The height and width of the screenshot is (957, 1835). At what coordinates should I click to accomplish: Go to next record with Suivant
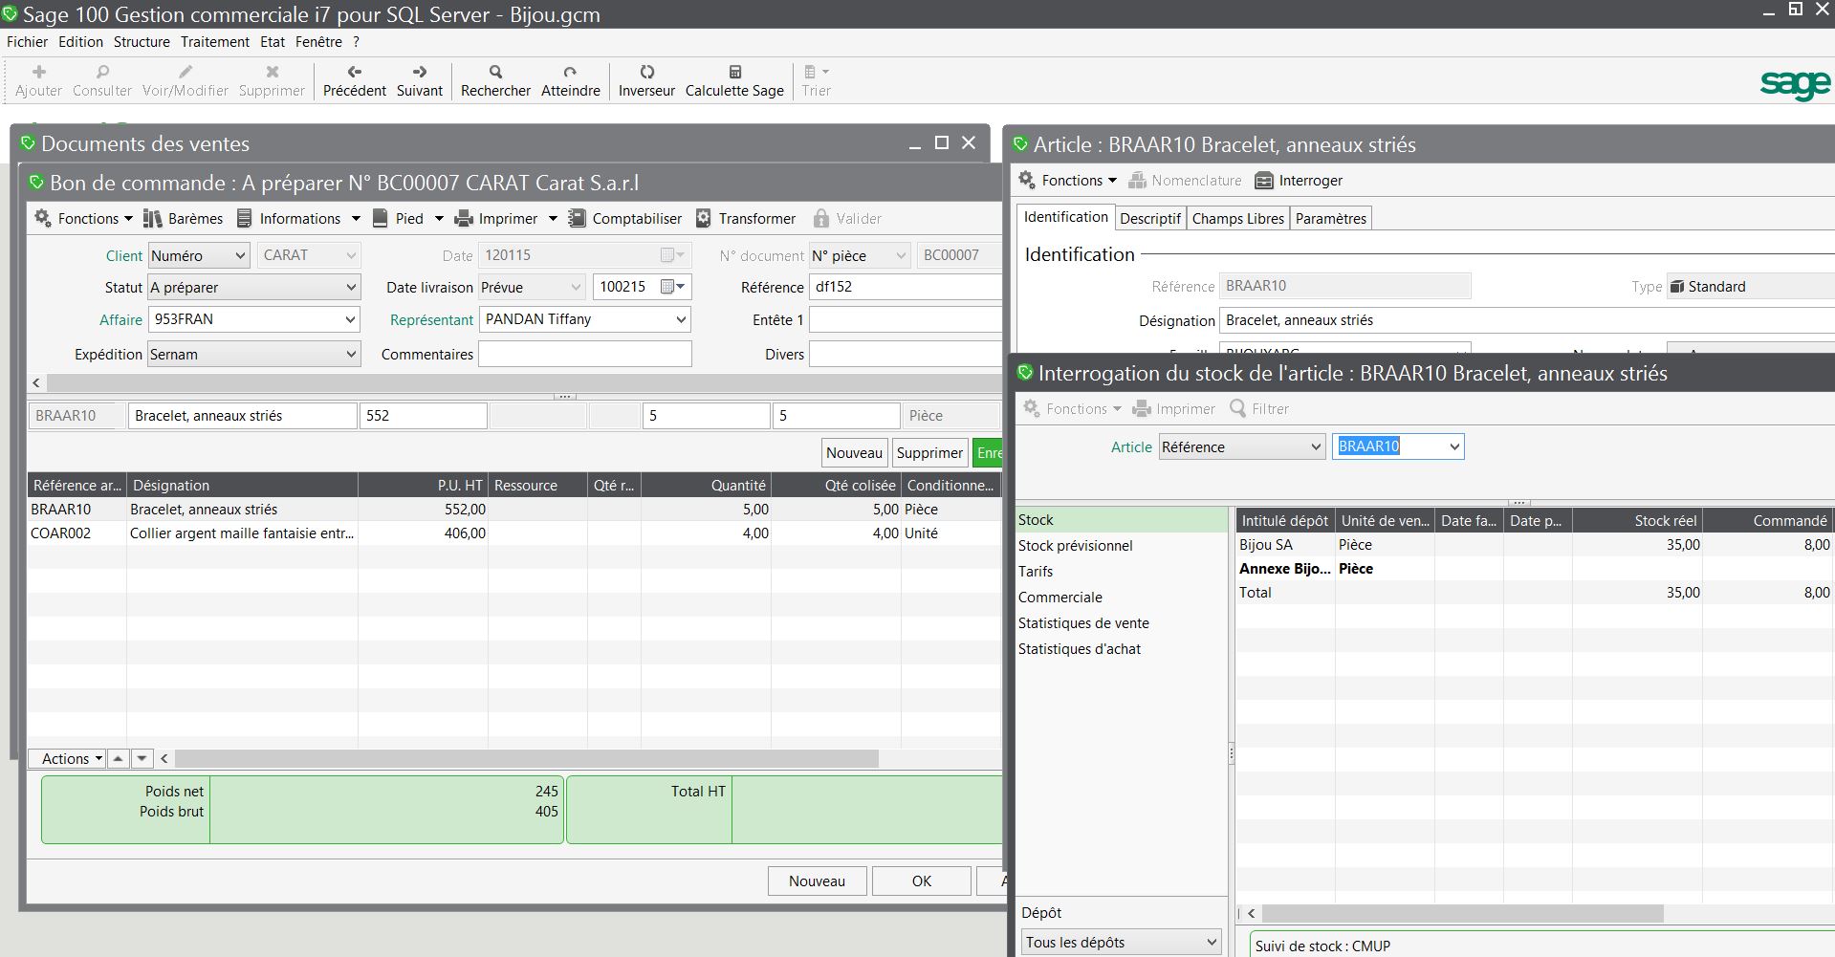pos(420,80)
